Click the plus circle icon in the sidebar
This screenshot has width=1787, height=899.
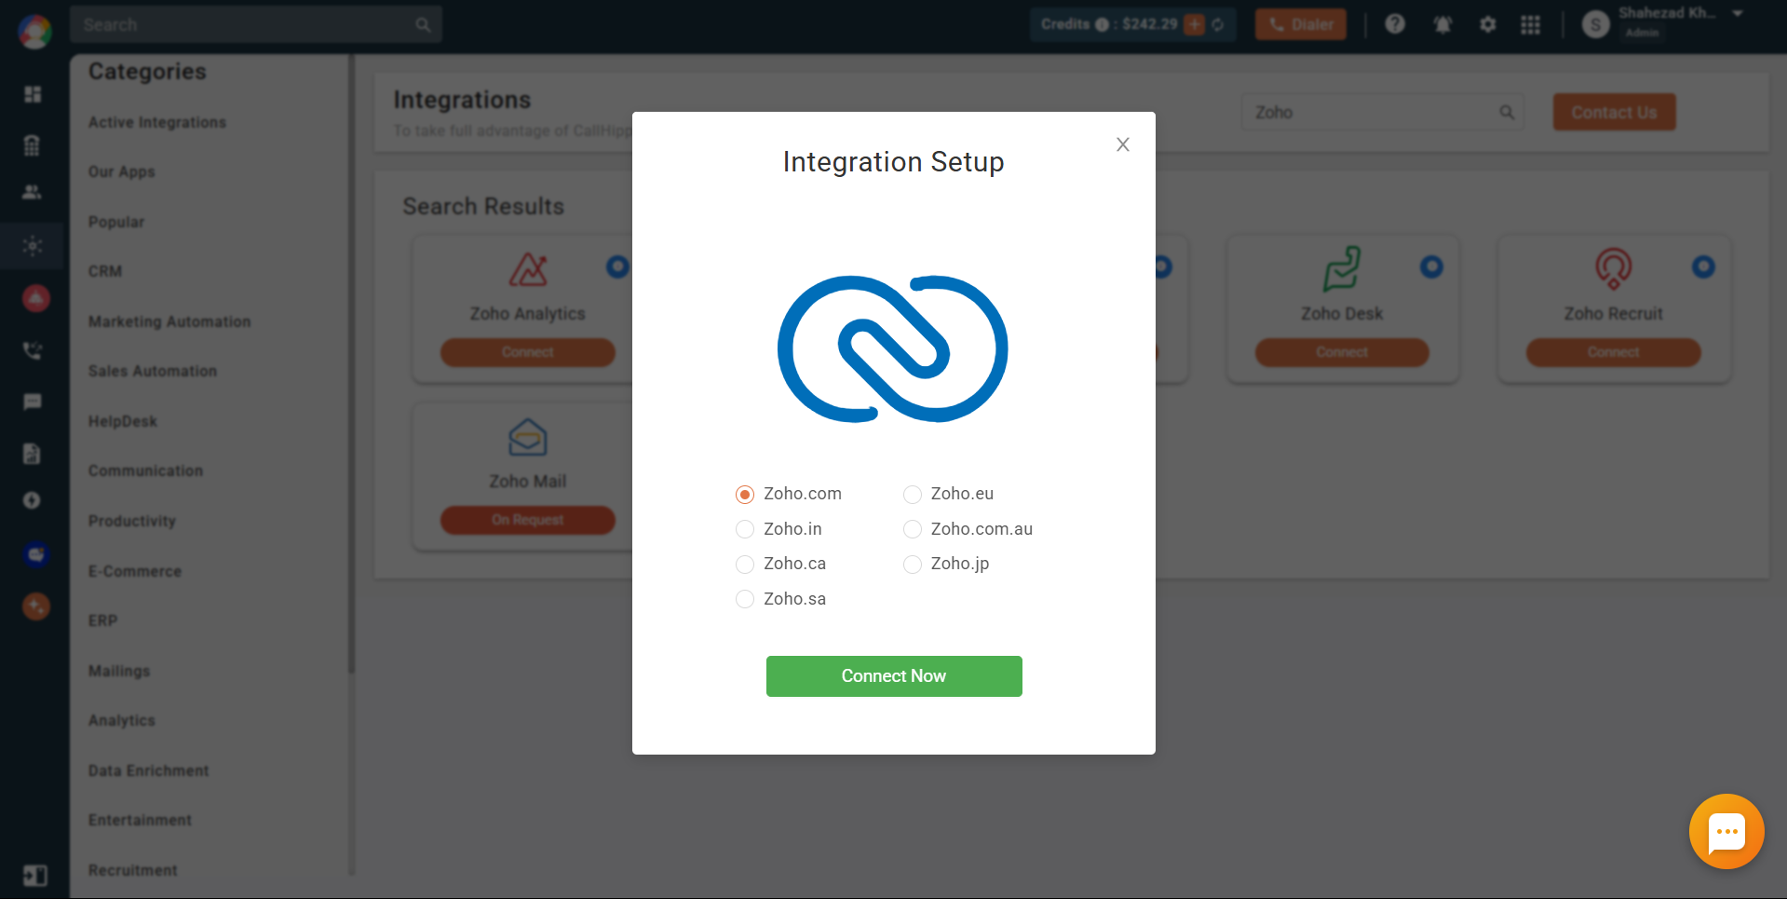pos(33,500)
